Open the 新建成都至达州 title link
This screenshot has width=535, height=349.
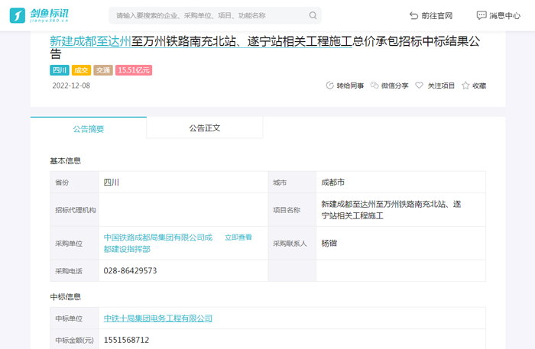(90, 41)
